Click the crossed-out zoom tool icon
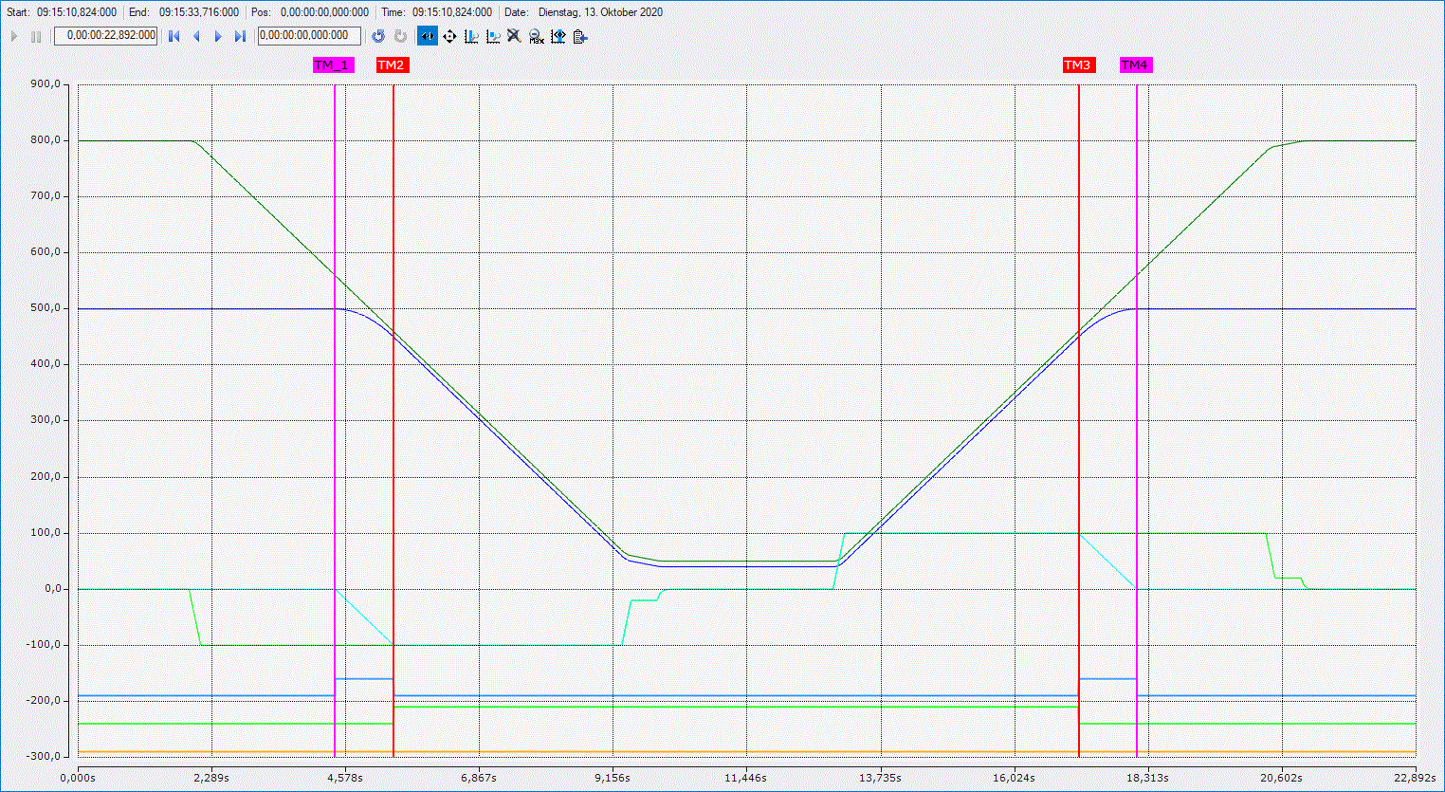Viewport: 1445px width, 792px height. (x=514, y=36)
